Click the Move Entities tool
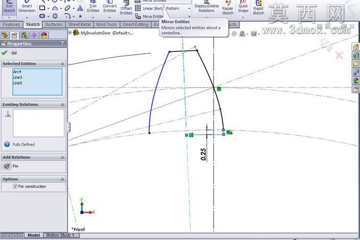Viewport: 360px width, 240px height. [x=149, y=16]
